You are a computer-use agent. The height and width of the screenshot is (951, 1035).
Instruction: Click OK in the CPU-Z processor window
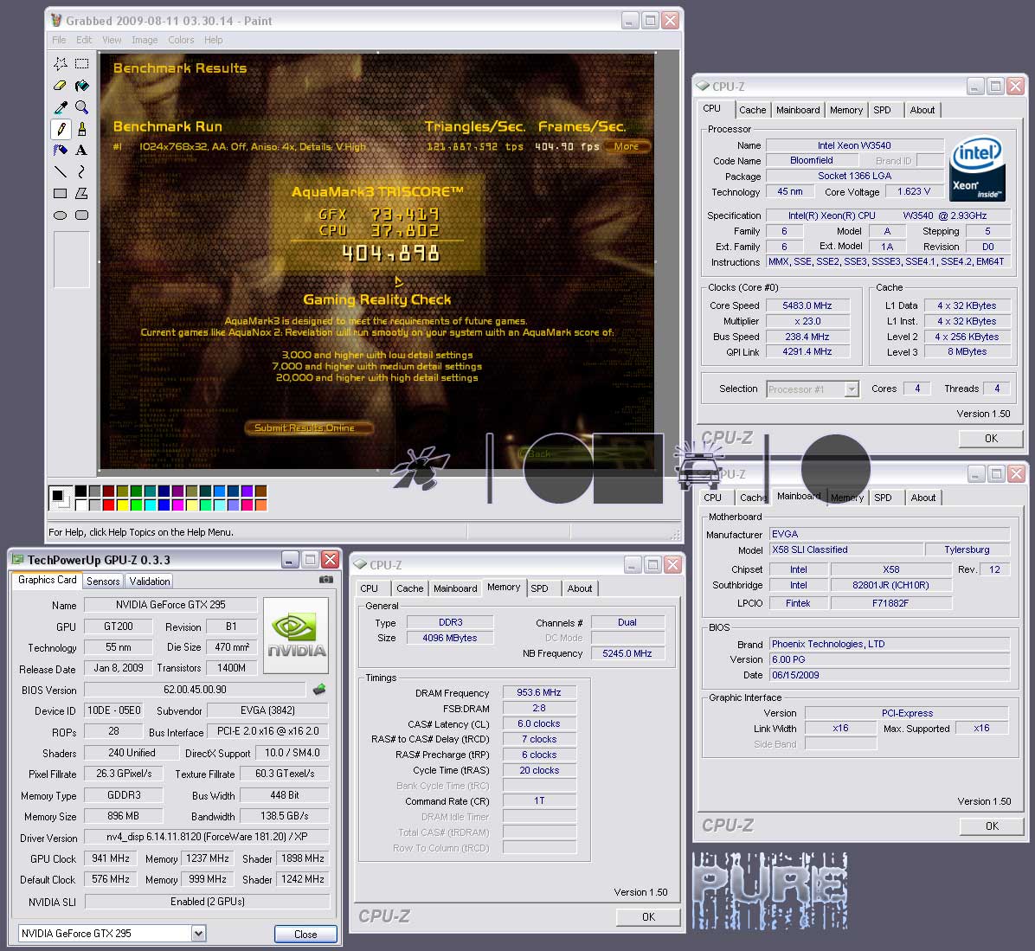[x=991, y=438]
